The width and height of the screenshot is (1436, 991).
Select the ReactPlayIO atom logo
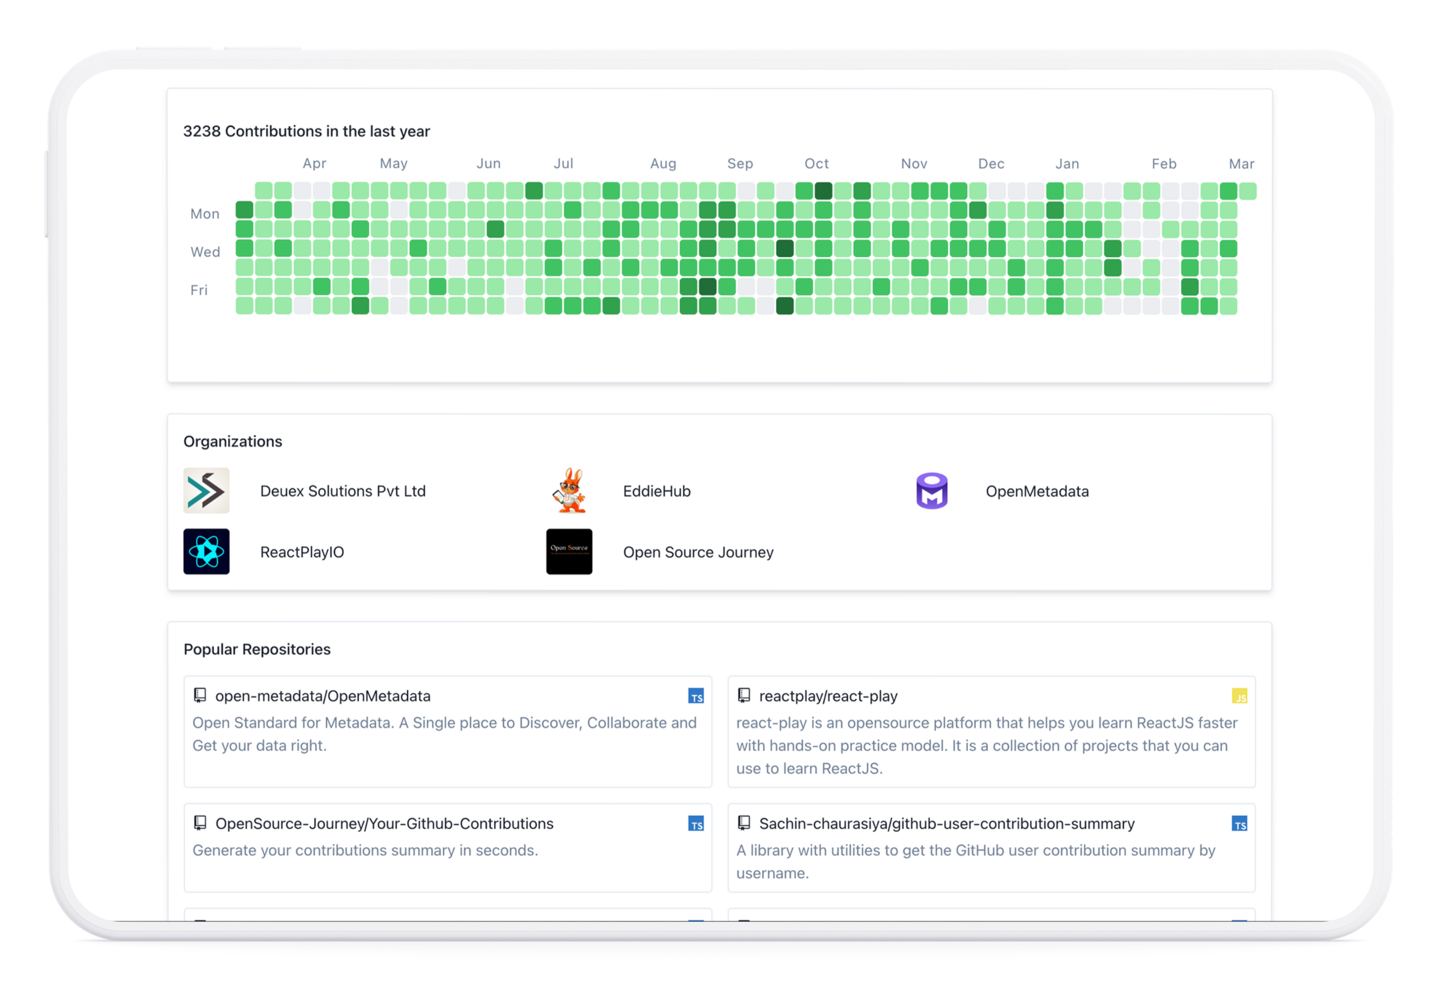click(x=206, y=551)
